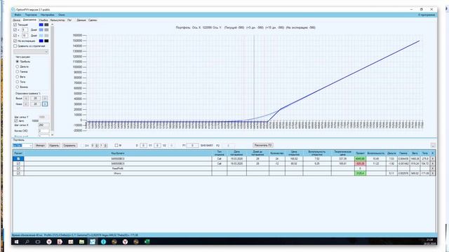449x252 pixels.
Task: Toggle the Текущий line checkbox
Action: click(15, 24)
